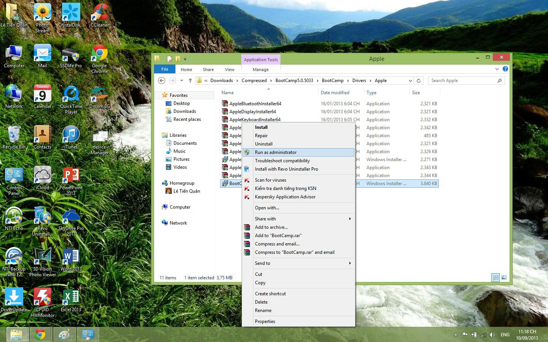Expand the ribbon with chevron arrow
This screenshot has height=342, width=548.
[x=497, y=69]
